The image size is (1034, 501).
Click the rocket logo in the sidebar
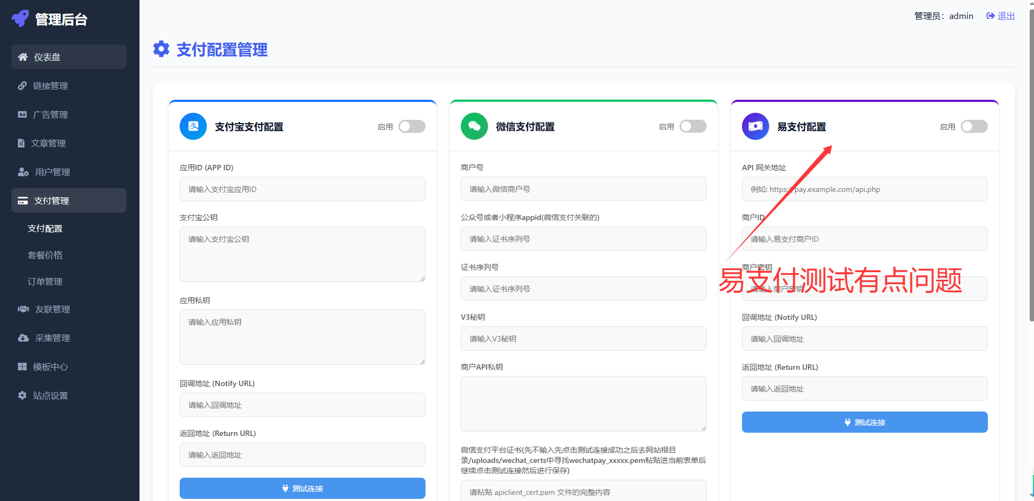pos(20,18)
